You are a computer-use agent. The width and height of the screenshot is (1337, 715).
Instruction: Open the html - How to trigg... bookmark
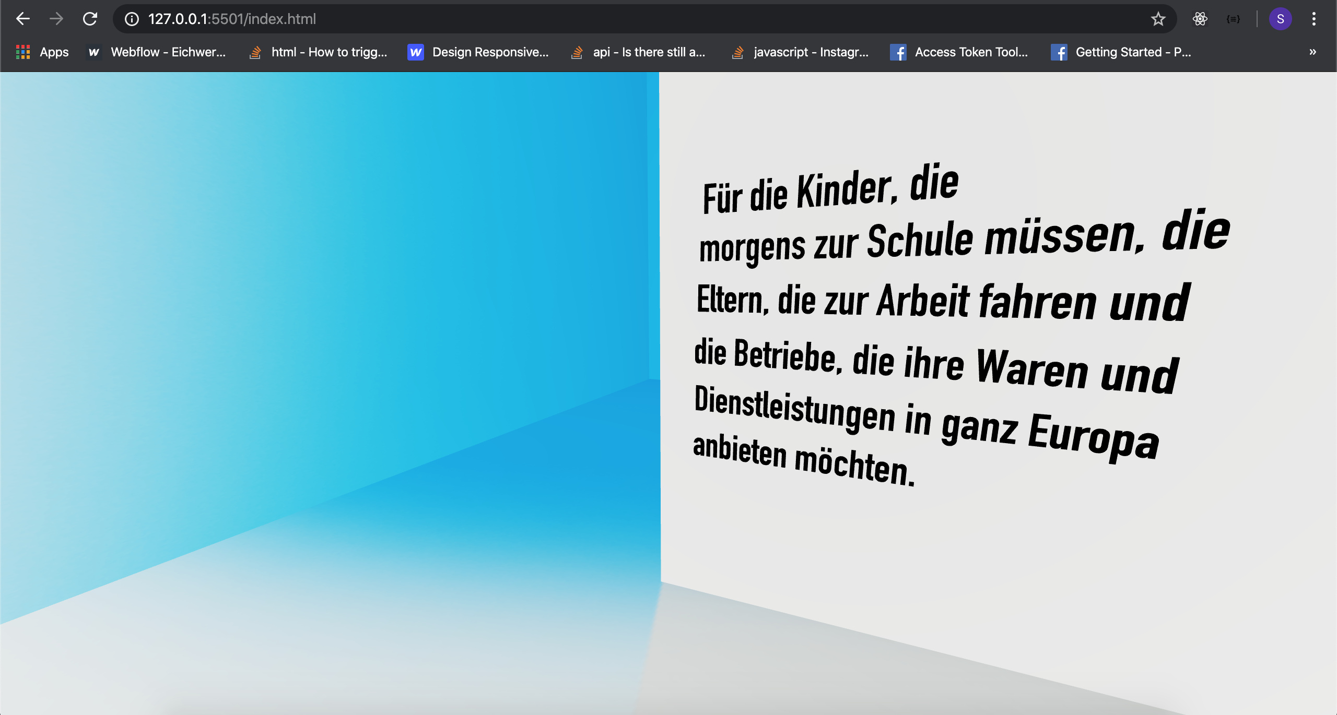319,52
